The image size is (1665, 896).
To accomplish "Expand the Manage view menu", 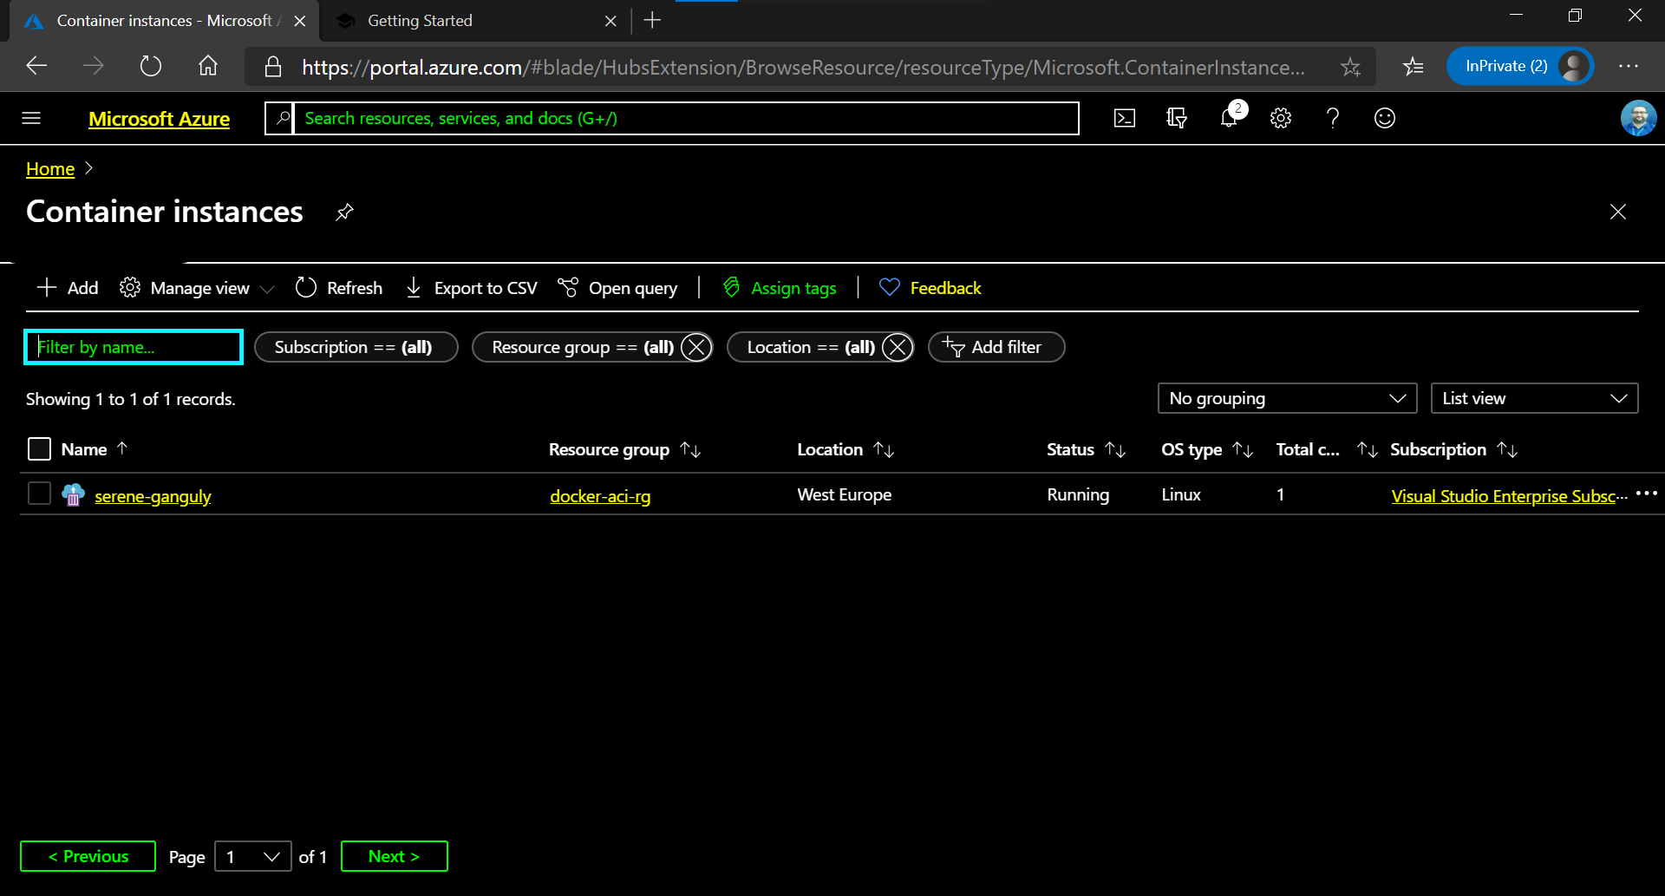I will tap(198, 288).
